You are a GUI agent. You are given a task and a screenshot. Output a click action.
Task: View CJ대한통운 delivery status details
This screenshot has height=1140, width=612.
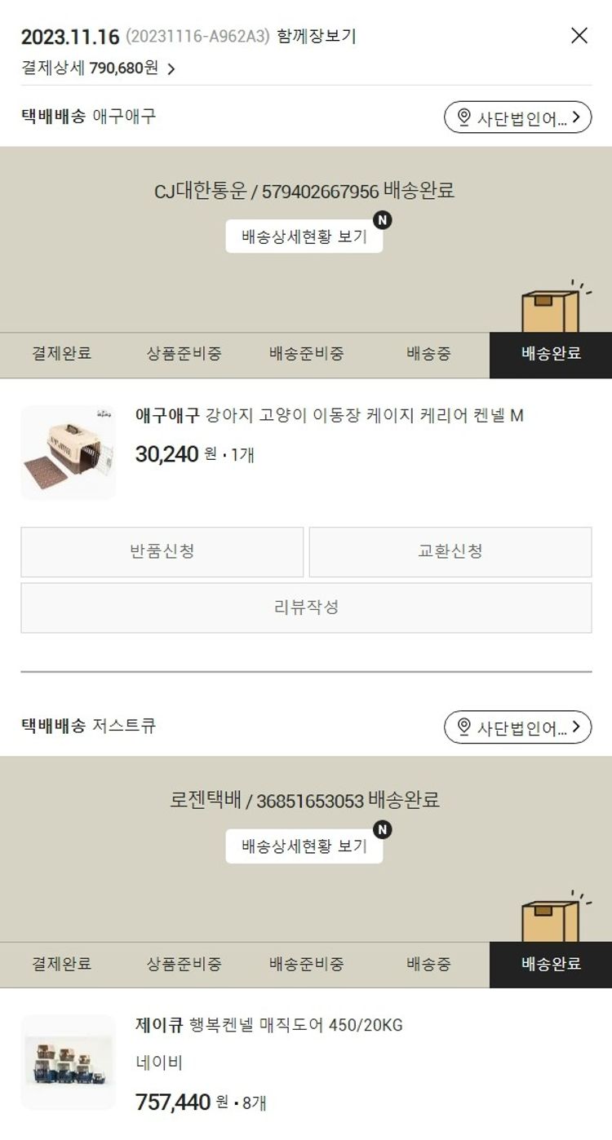coord(304,237)
